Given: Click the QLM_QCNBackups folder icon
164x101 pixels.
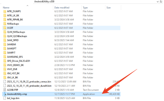Looking at the screenshot, I should pos(5,36).
